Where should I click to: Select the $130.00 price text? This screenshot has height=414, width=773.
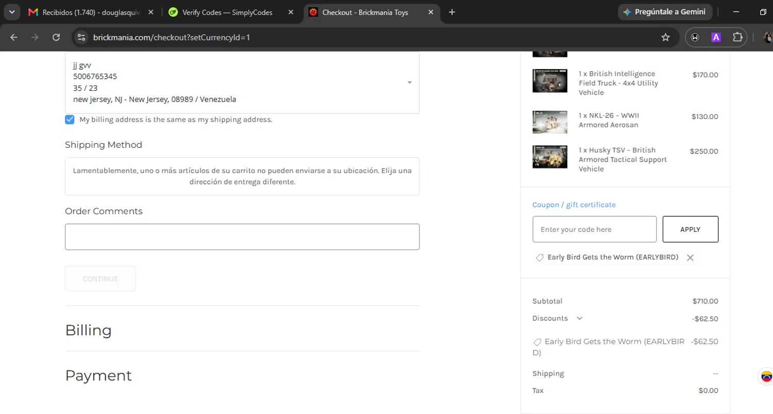pyautogui.click(x=704, y=116)
